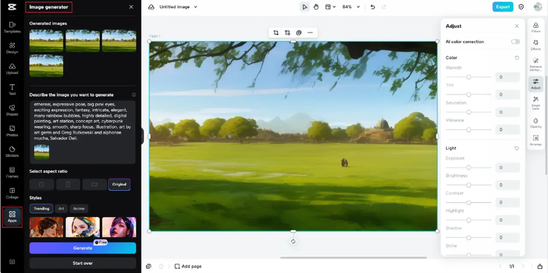
Task: Open the Stickers sidebar panel
Action: [x=12, y=152]
